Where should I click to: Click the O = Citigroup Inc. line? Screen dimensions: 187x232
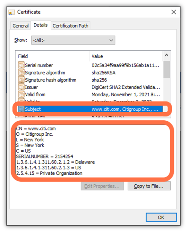coord(35,134)
